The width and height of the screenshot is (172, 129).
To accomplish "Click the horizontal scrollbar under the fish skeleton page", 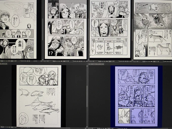I will [35, 61].
